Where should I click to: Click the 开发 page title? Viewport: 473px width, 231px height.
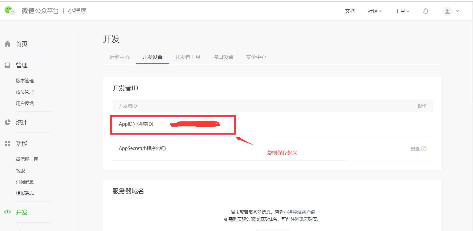[x=111, y=39]
